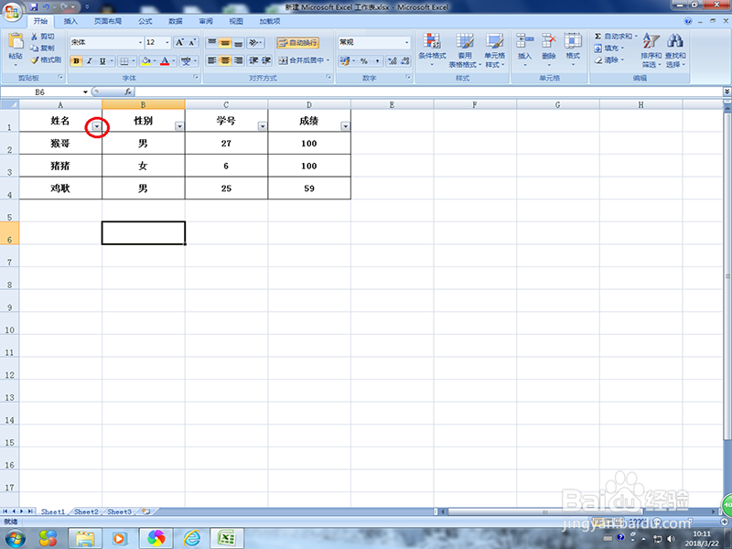Toggle align text right
Screen dimensions: 732x549
coord(238,60)
